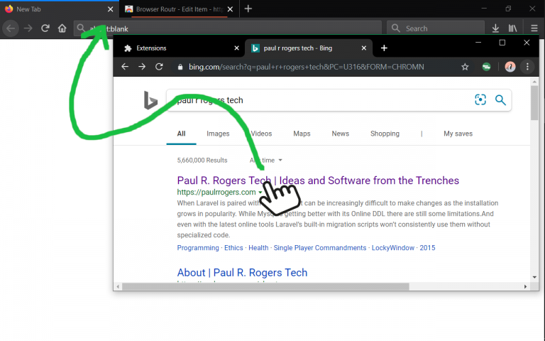View site info via padlock icon

pos(180,67)
